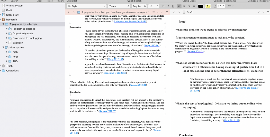Expand the Backlash item
The width and height of the screenshot is (270, 137).
point(6,43)
